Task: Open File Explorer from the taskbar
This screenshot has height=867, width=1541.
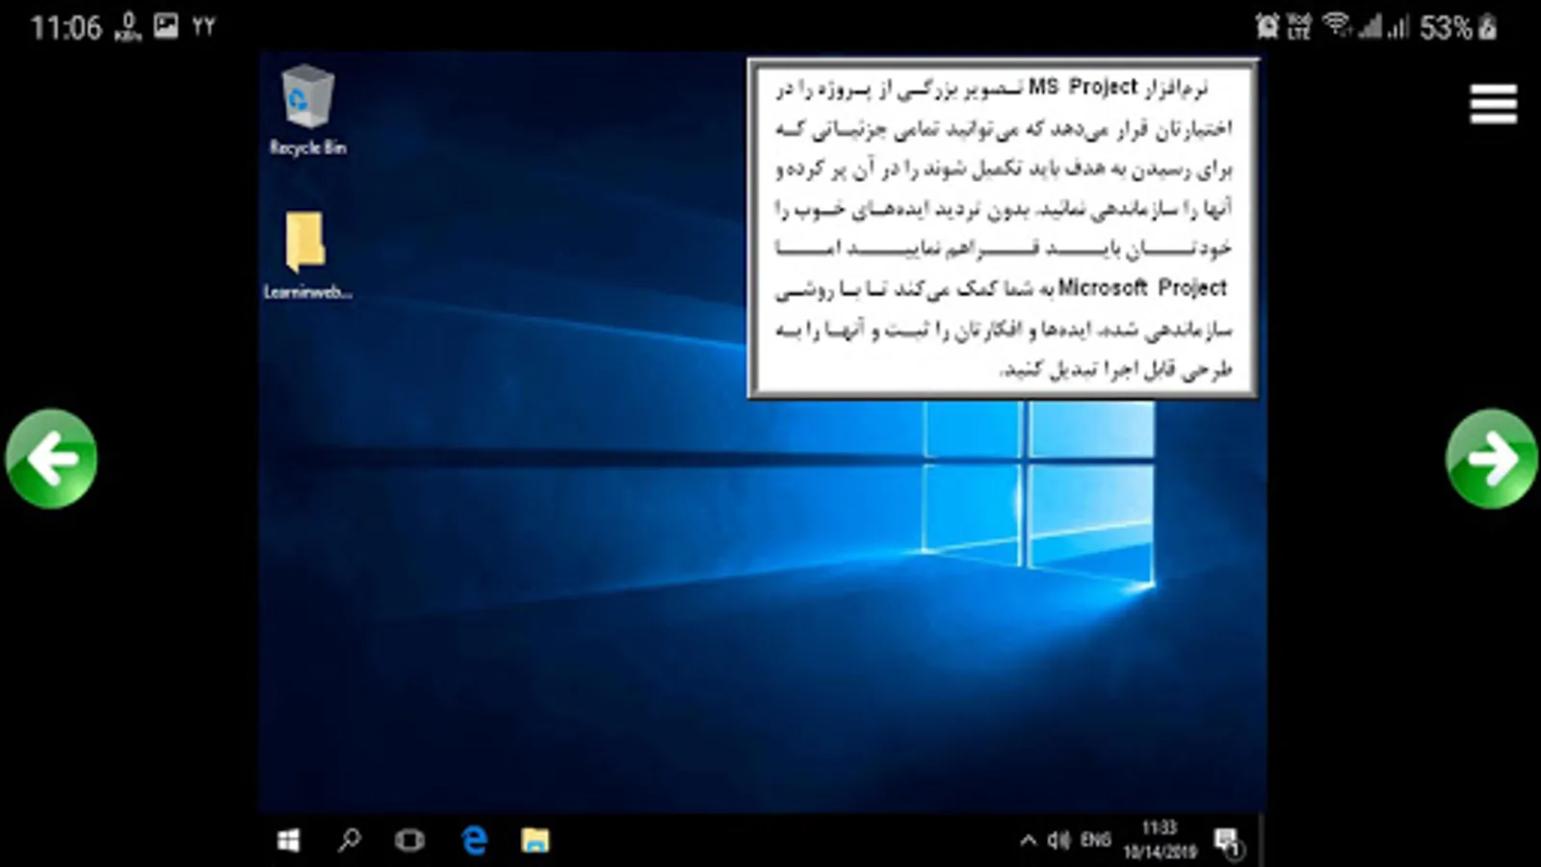Action: click(x=535, y=841)
